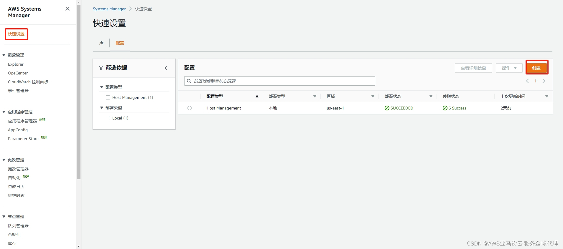Screen dimensions: 563x249
Task: Sort by 部署状态 column arrow
Action: point(431,96)
